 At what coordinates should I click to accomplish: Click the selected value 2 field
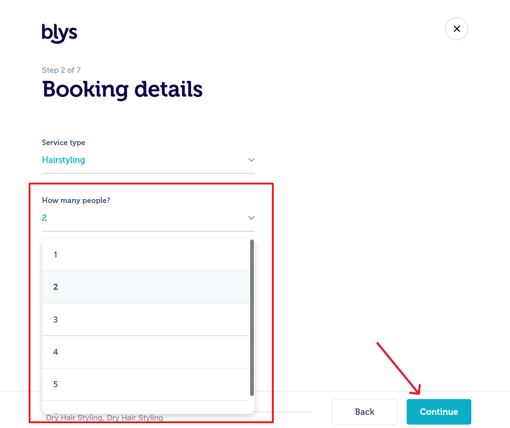click(148, 218)
